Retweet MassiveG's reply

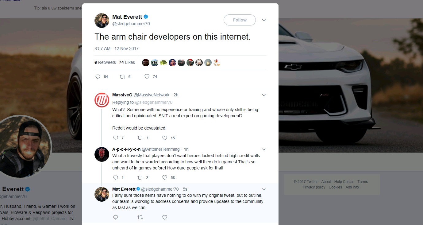(140, 138)
